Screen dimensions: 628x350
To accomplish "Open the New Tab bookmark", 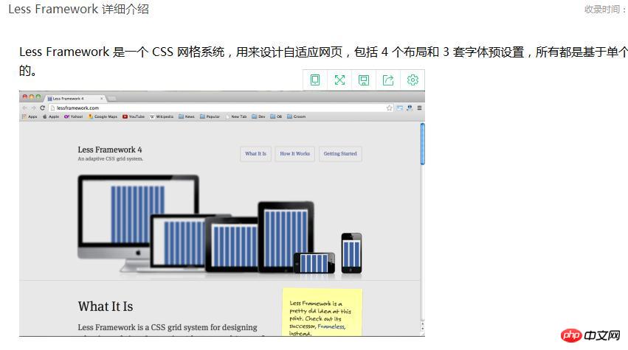I will click(236, 117).
